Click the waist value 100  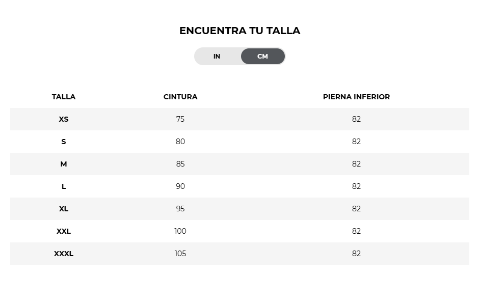tap(180, 231)
